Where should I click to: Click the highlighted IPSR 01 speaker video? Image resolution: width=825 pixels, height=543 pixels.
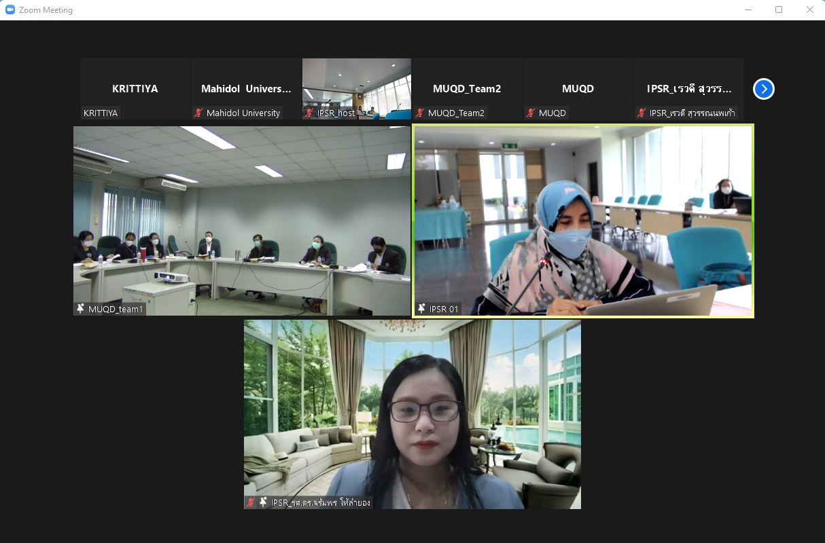pyautogui.click(x=583, y=221)
